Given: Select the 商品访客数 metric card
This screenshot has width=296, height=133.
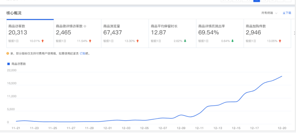Looking at the screenshot, I should tap(30, 34).
